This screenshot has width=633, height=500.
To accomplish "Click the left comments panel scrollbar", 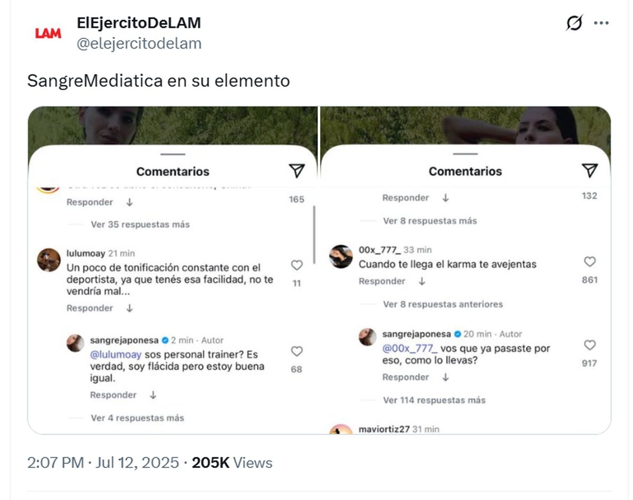I will click(314, 235).
